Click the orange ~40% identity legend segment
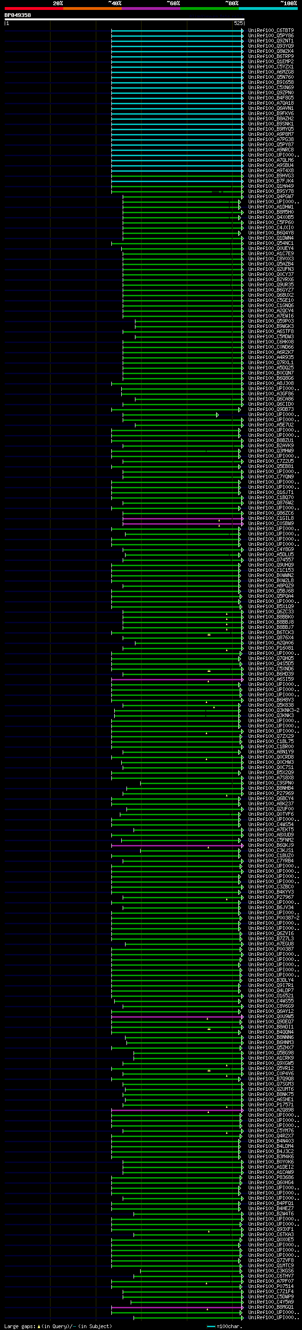Viewport: 302px width, 1330px height. 92,8
